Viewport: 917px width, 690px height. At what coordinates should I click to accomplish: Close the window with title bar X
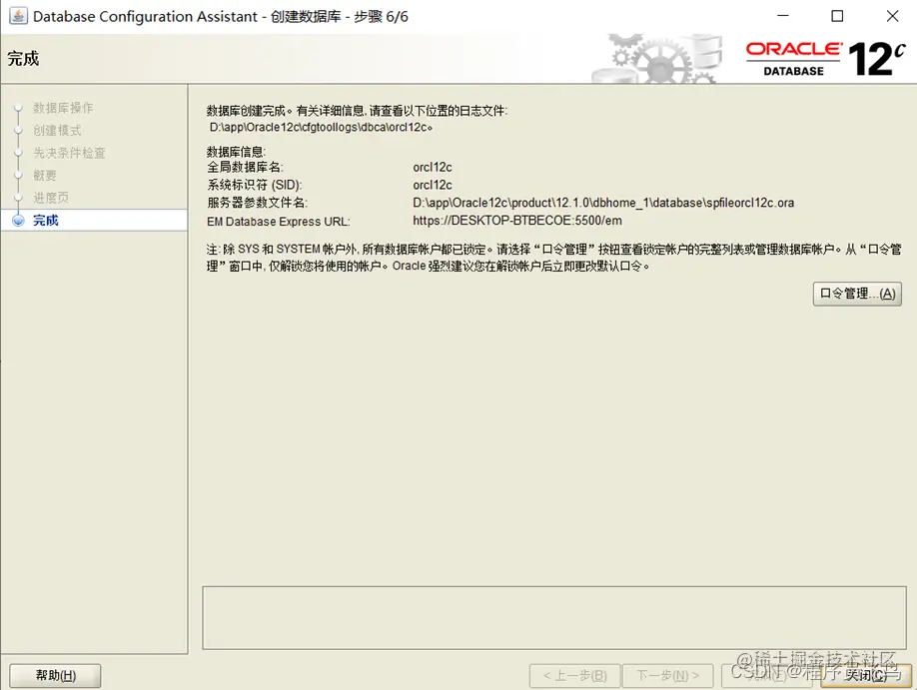coord(892,16)
